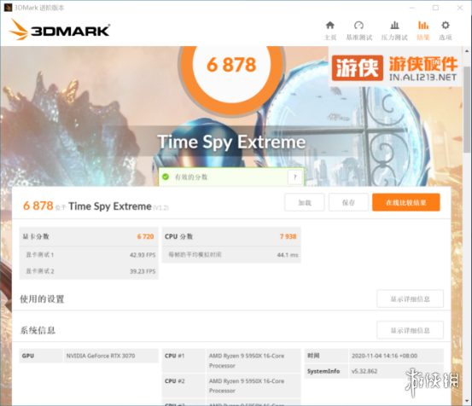Click the scrollbar down arrow
This screenshot has width=472, height=406.
pyautogui.click(x=467, y=401)
